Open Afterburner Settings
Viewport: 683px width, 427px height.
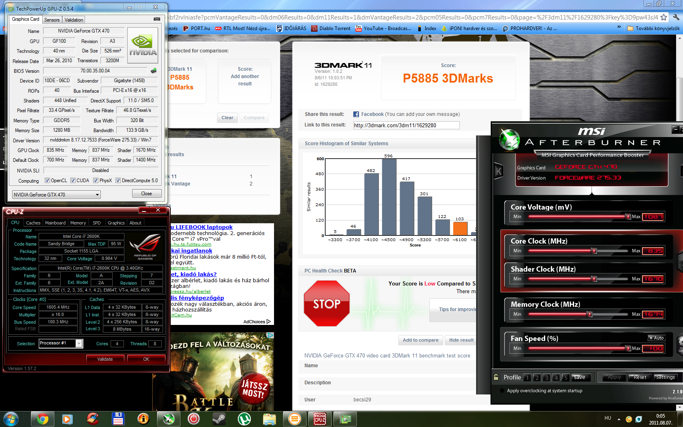coord(666,377)
